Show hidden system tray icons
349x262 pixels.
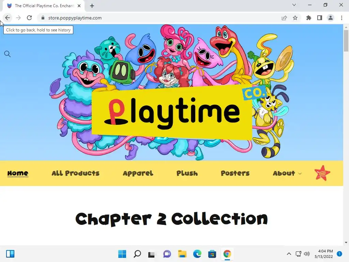tap(289, 254)
